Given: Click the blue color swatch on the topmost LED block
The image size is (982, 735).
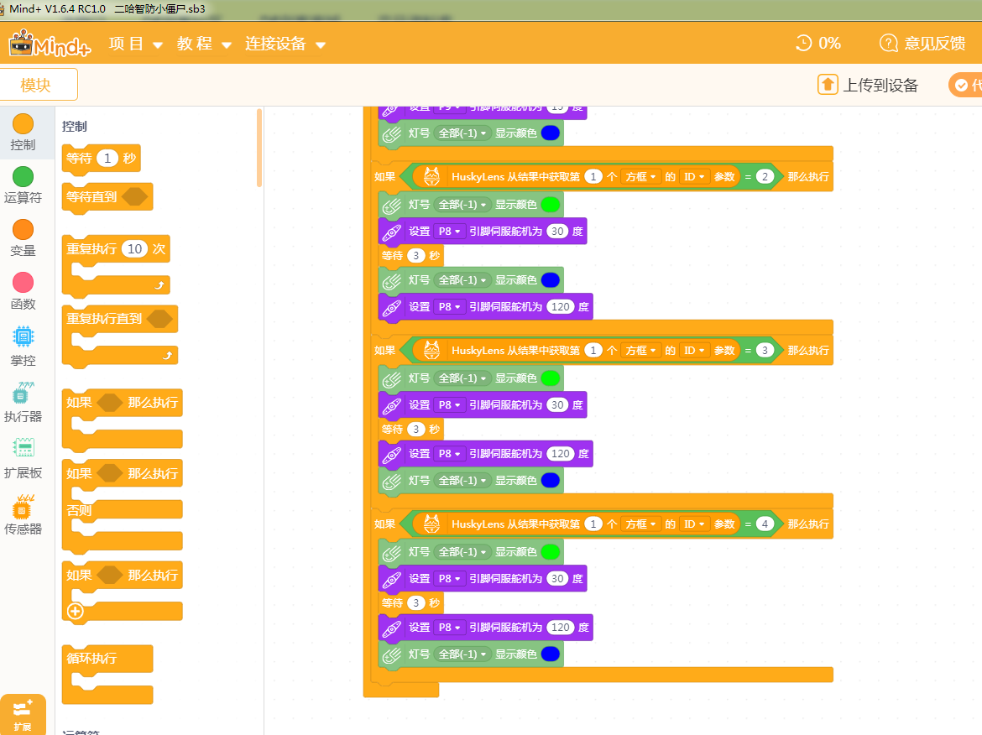Looking at the screenshot, I should pyautogui.click(x=550, y=133).
